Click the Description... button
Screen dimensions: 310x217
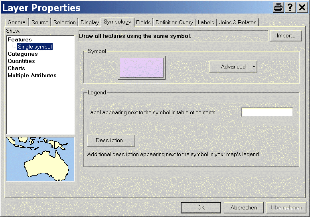[111, 141]
